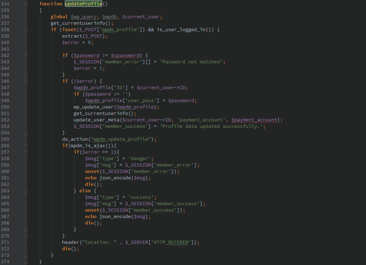The height and width of the screenshot is (265, 366).
Task: Click the function keyword on line 334
Action: [51, 4]
